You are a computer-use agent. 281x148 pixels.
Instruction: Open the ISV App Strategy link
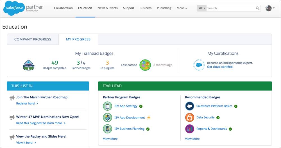click(x=126, y=106)
